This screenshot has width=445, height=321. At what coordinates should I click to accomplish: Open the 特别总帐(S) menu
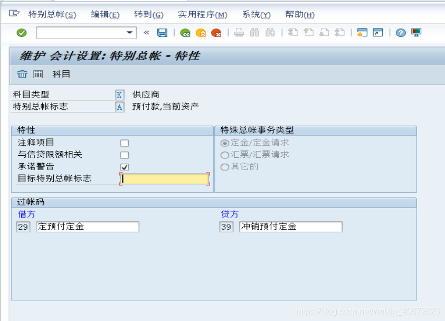tap(52, 14)
